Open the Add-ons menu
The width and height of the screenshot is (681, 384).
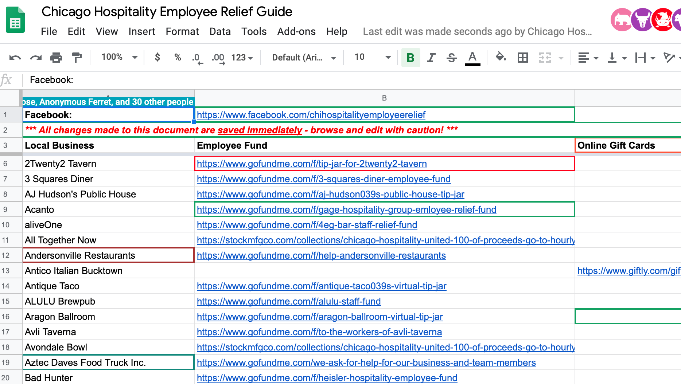coord(296,32)
